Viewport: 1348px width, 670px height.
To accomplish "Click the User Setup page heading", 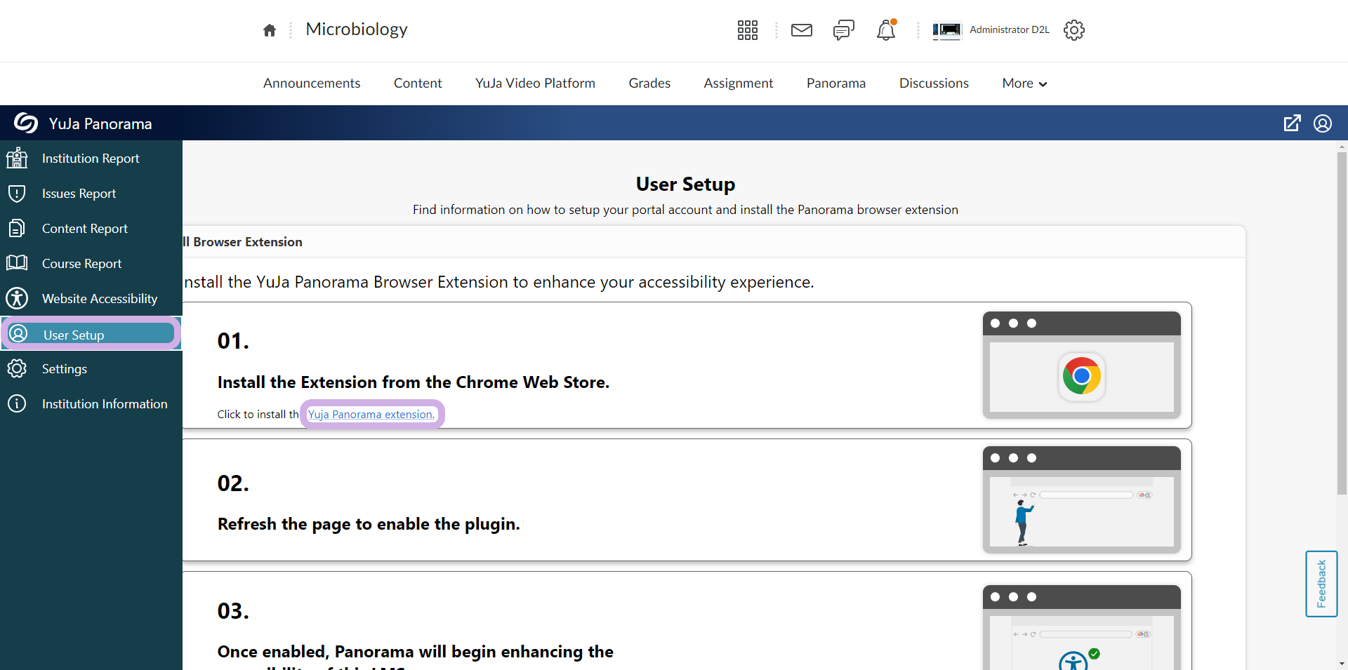I will [685, 184].
